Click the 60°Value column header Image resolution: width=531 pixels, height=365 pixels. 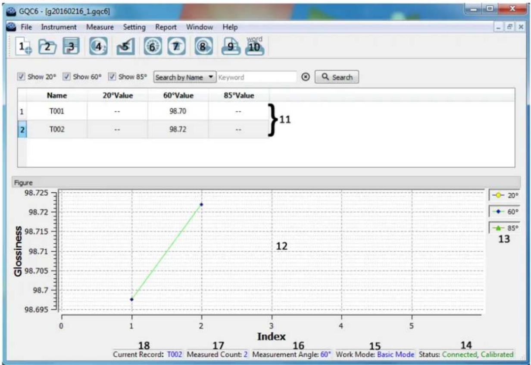(x=178, y=95)
